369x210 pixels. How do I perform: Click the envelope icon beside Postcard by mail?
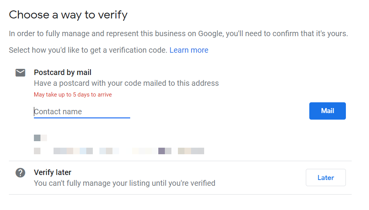tap(20, 73)
